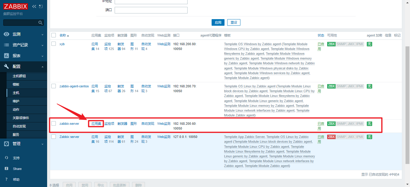Click JMX badge in zabbix-server row

(351, 124)
